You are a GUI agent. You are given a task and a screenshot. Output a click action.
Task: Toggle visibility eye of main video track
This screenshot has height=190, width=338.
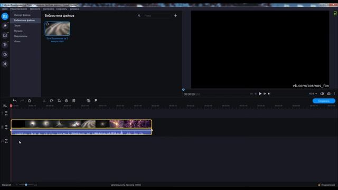point(6,126)
